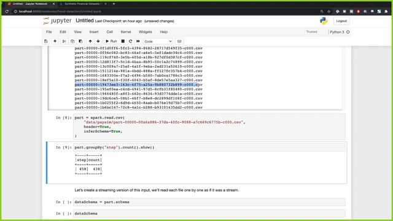Open the Cell menu
Viewport: 393px width, 221px height.
coord(109,32)
